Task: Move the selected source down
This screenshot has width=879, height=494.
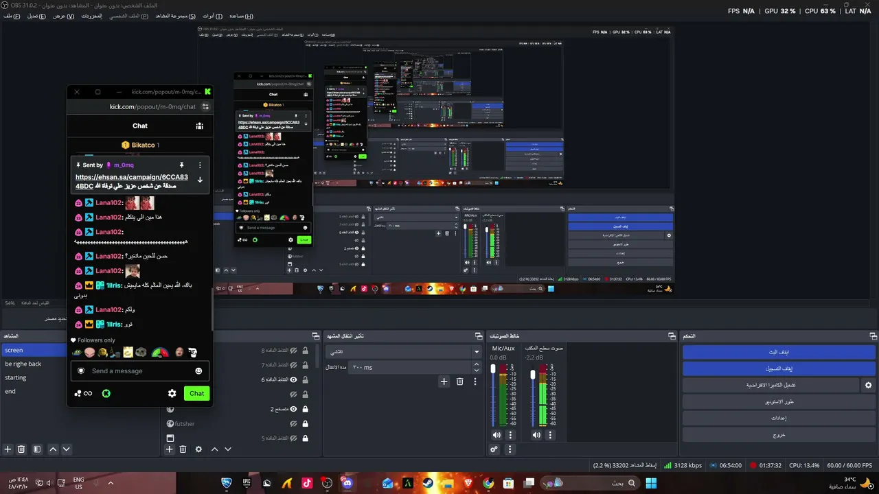Action: [x=228, y=449]
